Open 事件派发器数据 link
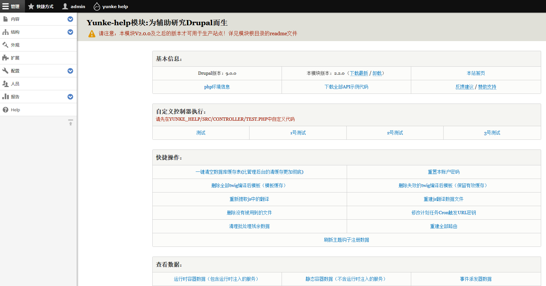 tap(476, 279)
